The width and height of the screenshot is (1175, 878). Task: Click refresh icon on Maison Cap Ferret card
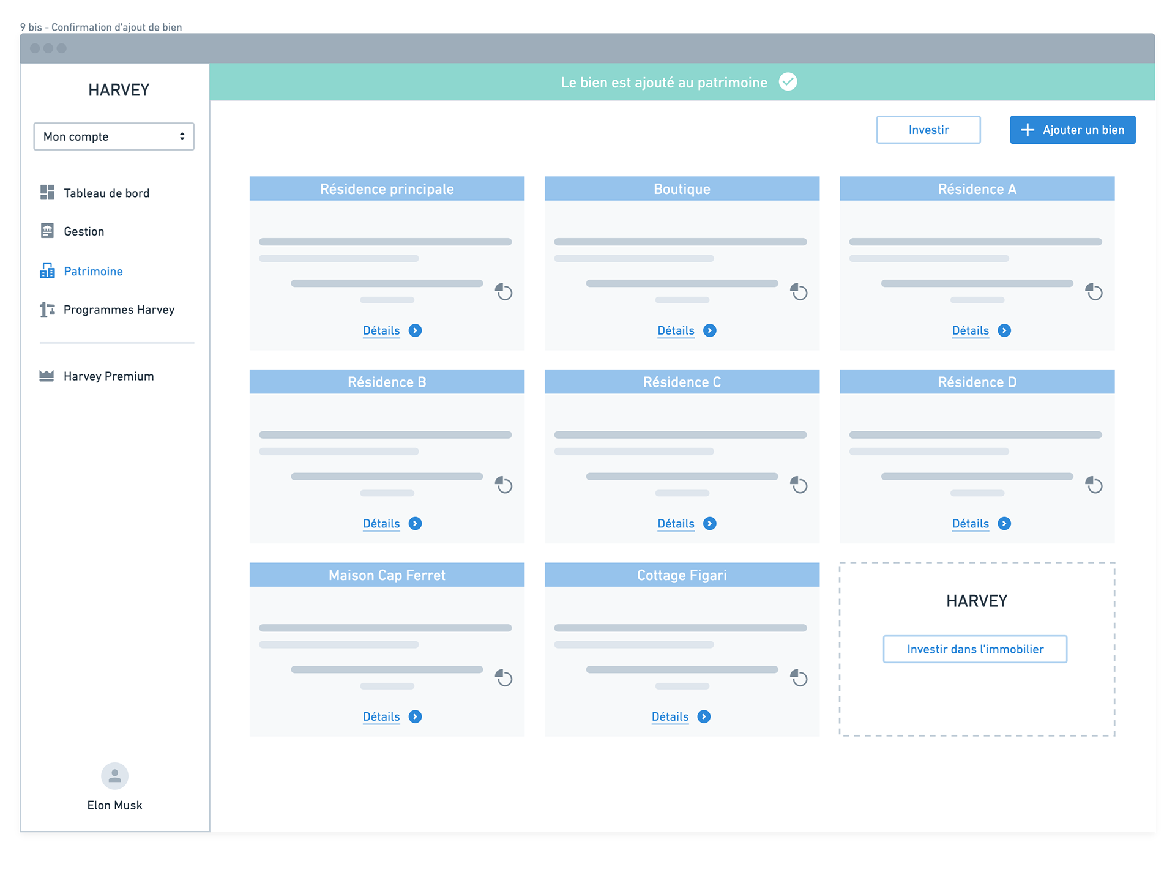coord(504,678)
